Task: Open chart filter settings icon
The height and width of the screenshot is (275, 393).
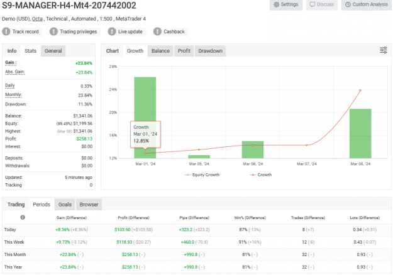Action: point(384,50)
